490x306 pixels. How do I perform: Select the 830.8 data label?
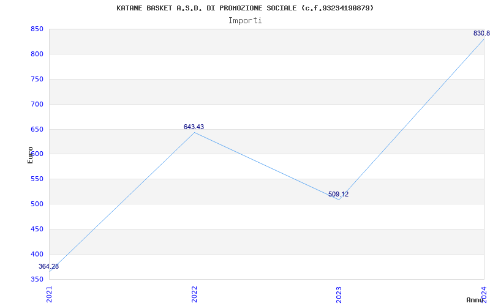[481, 34]
